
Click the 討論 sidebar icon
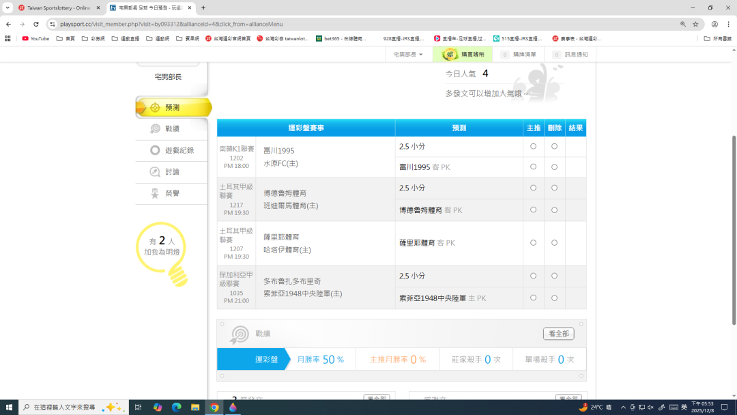(156, 172)
